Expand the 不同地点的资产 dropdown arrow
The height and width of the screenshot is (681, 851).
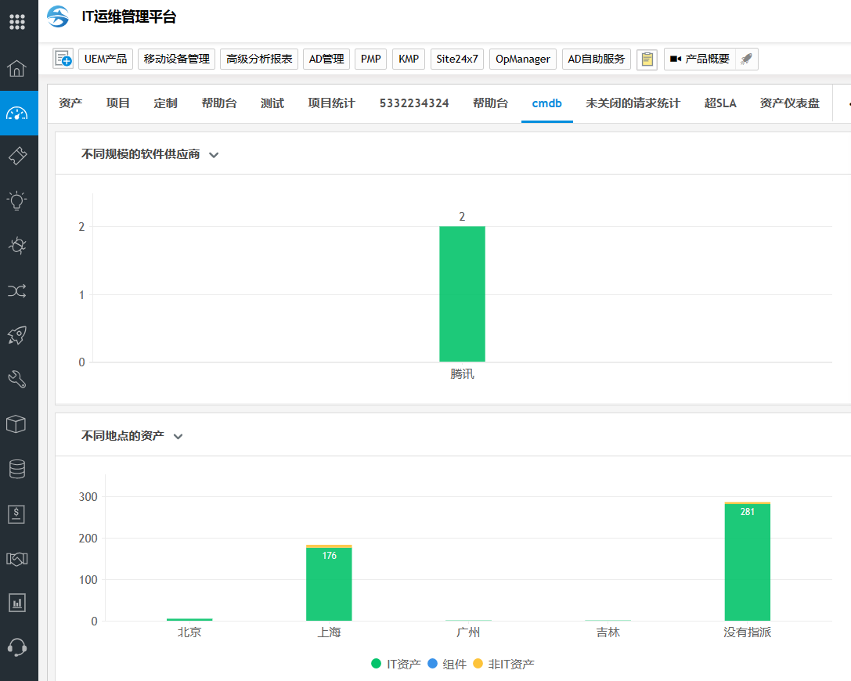[x=178, y=436]
